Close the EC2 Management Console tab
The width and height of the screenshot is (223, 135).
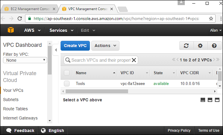pos(54,9)
